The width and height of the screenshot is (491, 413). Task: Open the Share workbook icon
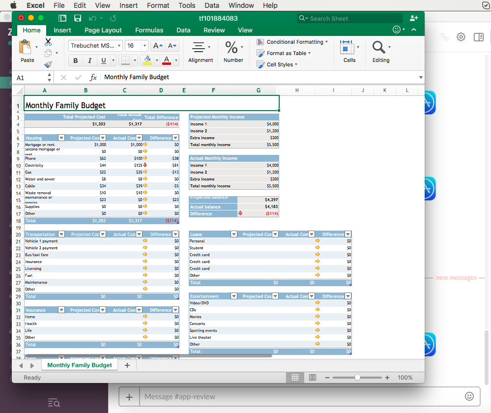(414, 18)
